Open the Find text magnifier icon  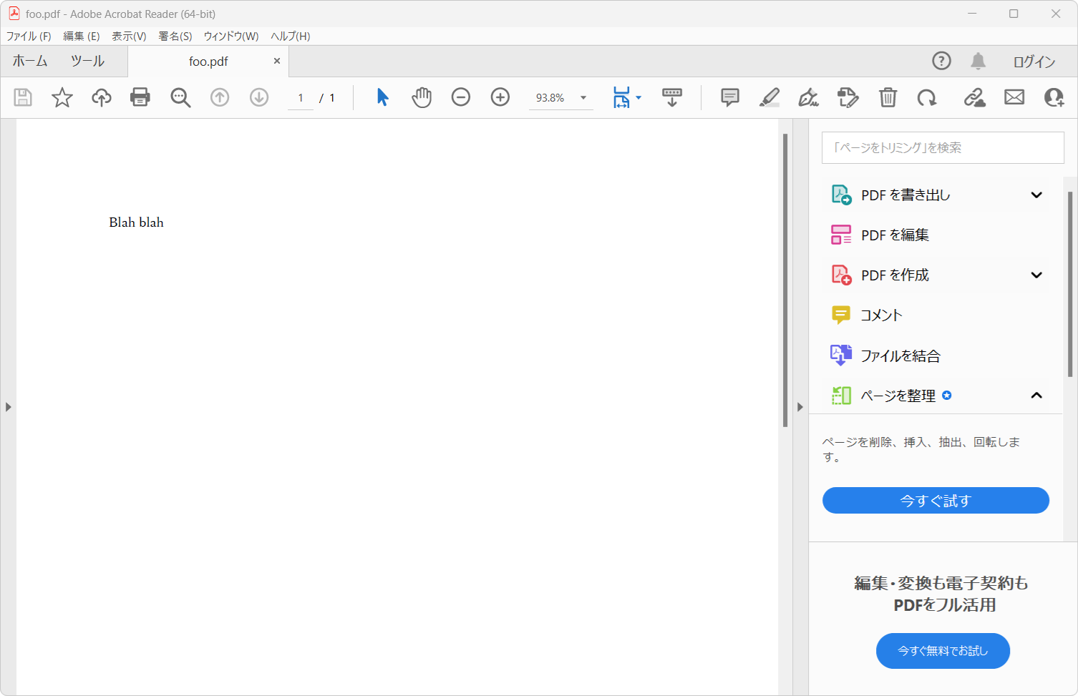pos(180,97)
